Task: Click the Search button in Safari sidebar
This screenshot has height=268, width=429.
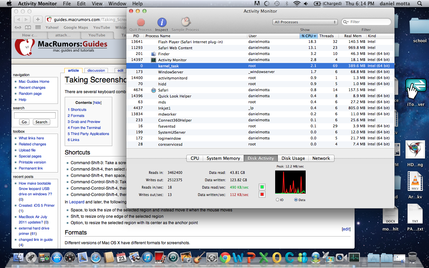Action: 41,122
